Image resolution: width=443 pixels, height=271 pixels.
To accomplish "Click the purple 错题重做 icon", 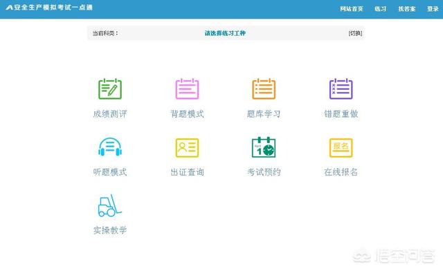I will [x=341, y=89].
